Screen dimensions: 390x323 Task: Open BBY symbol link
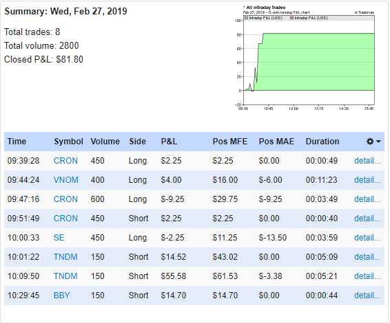62,296
